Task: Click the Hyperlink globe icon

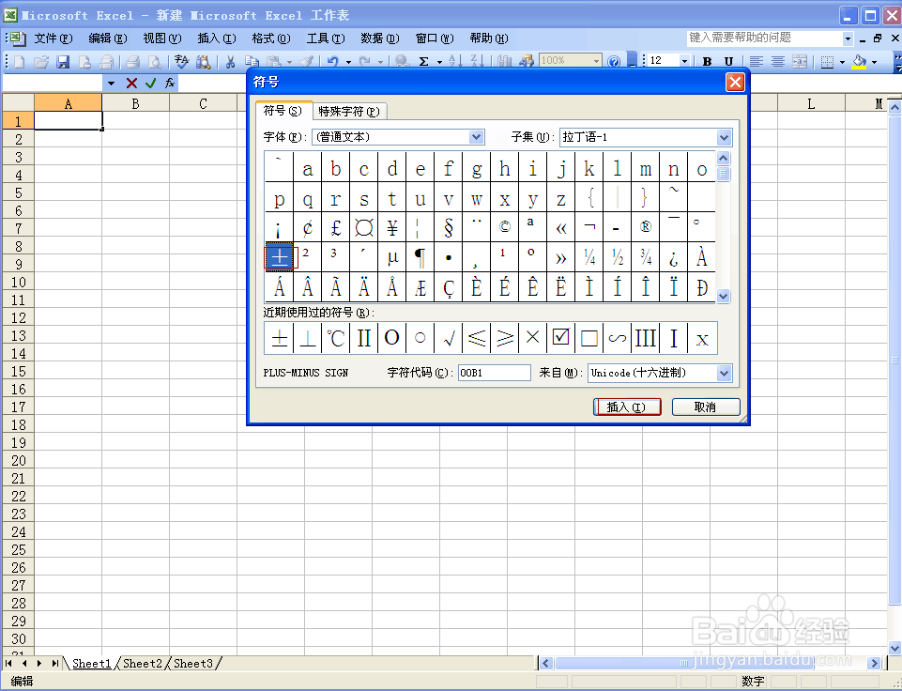Action: click(402, 62)
